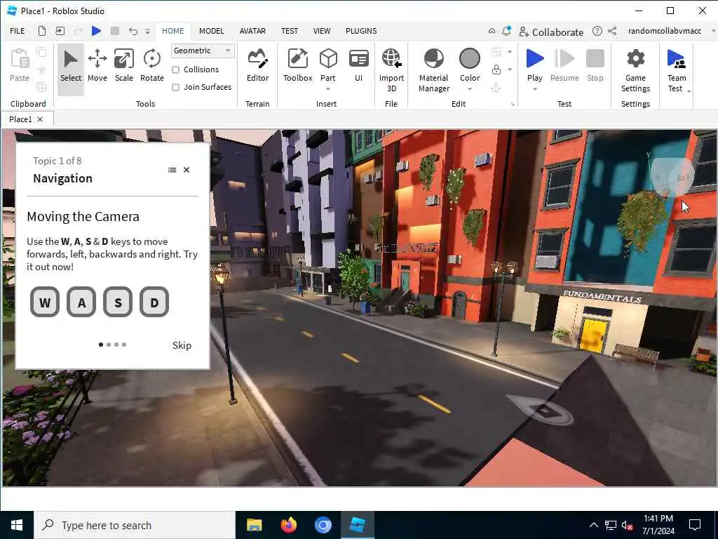This screenshot has width=718, height=539.
Task: Activate the Rotate tool
Action: click(152, 67)
